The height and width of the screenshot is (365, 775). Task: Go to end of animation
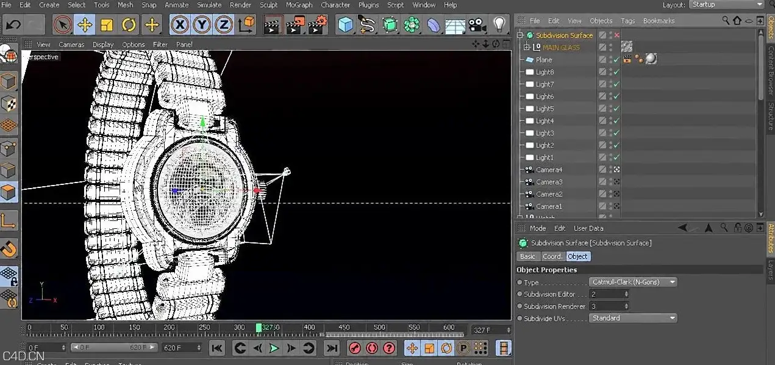coord(331,348)
